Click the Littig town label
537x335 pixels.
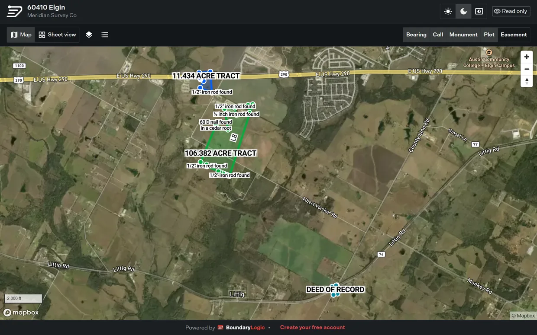pos(237,294)
